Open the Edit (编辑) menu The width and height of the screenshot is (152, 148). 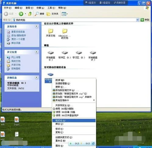tap(19, 8)
